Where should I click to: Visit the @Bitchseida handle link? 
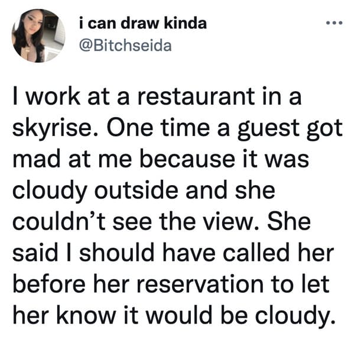pos(125,46)
